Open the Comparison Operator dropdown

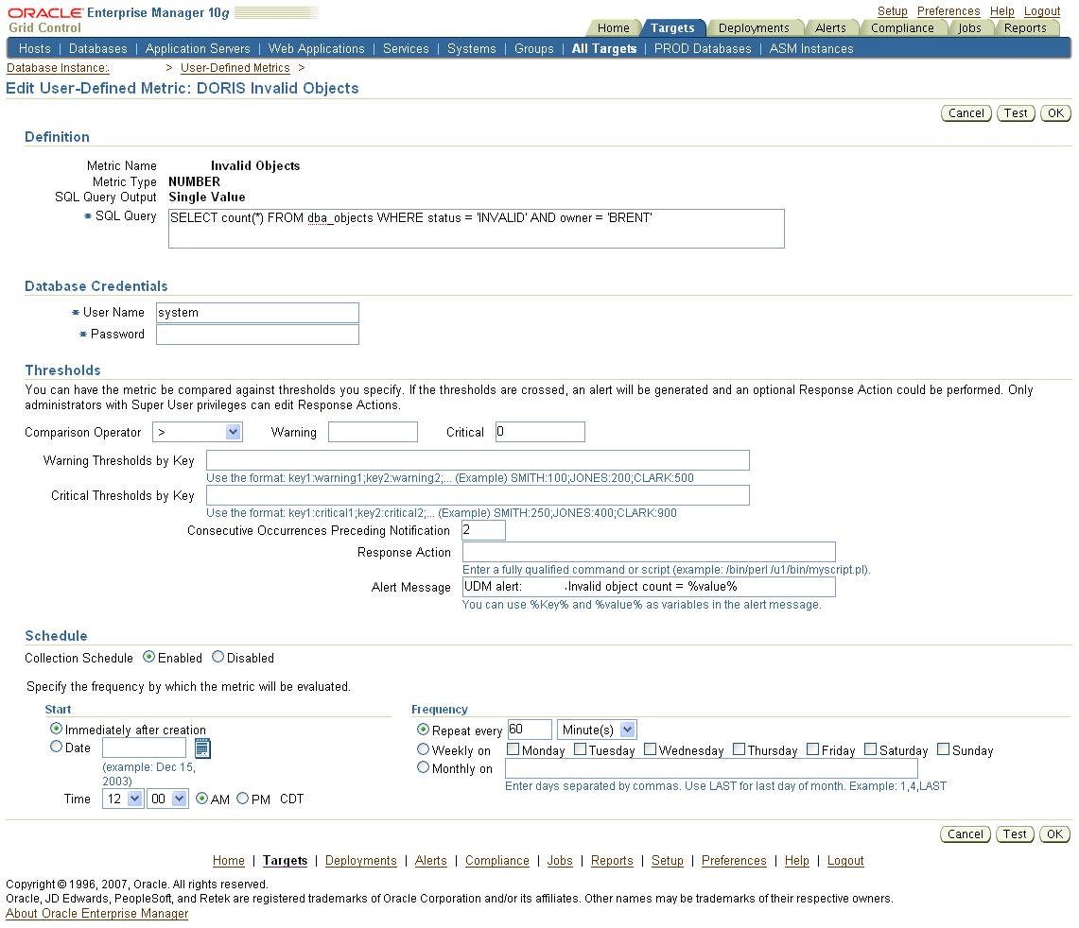click(x=197, y=432)
